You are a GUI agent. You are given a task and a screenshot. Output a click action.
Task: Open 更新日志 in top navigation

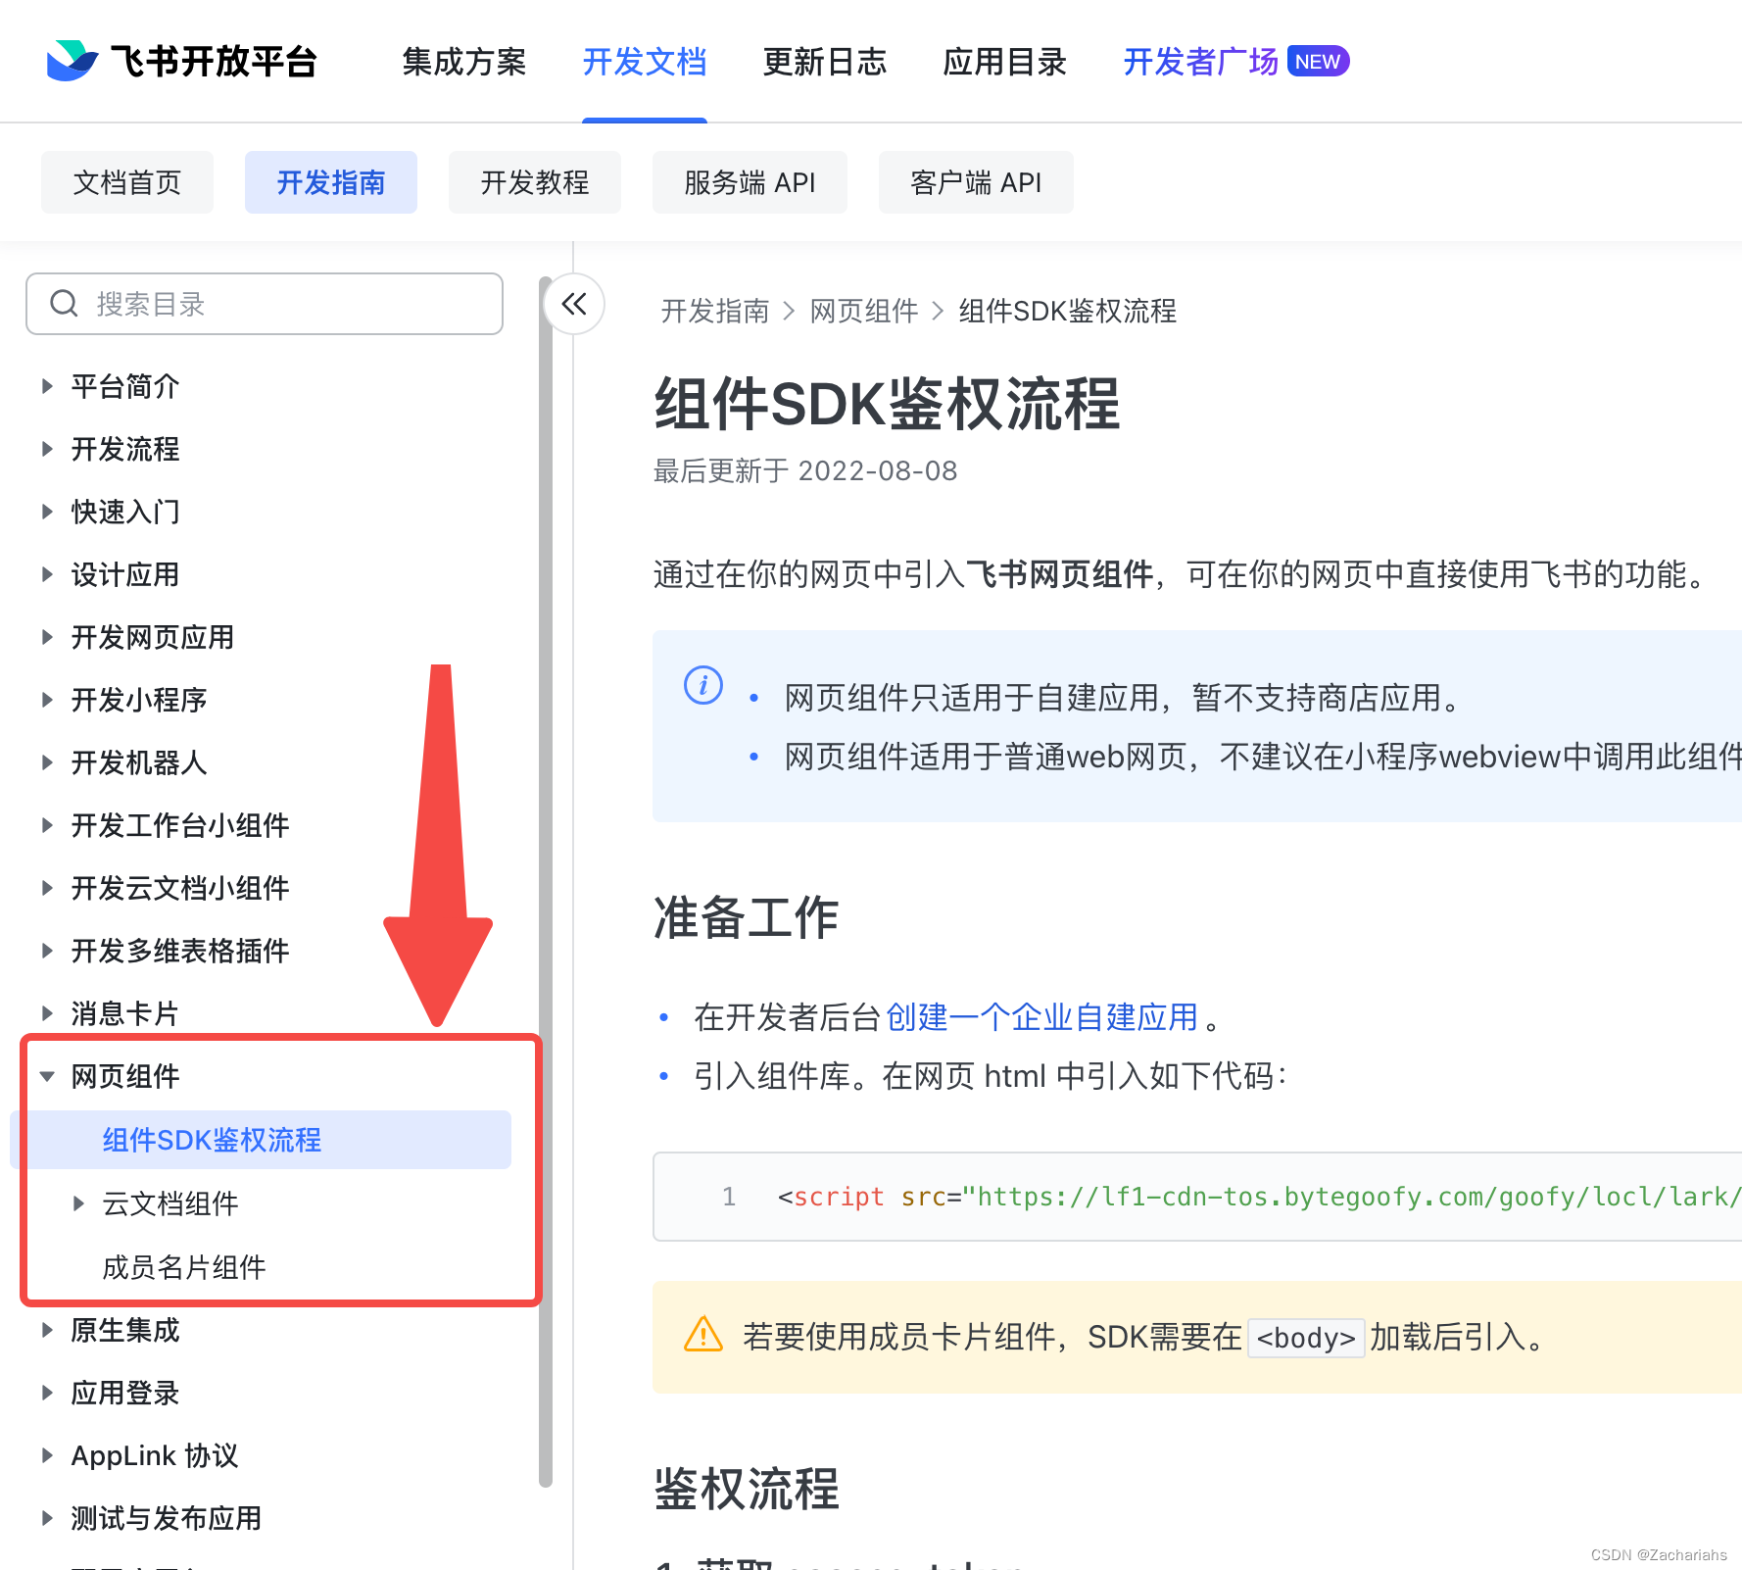coord(825,62)
